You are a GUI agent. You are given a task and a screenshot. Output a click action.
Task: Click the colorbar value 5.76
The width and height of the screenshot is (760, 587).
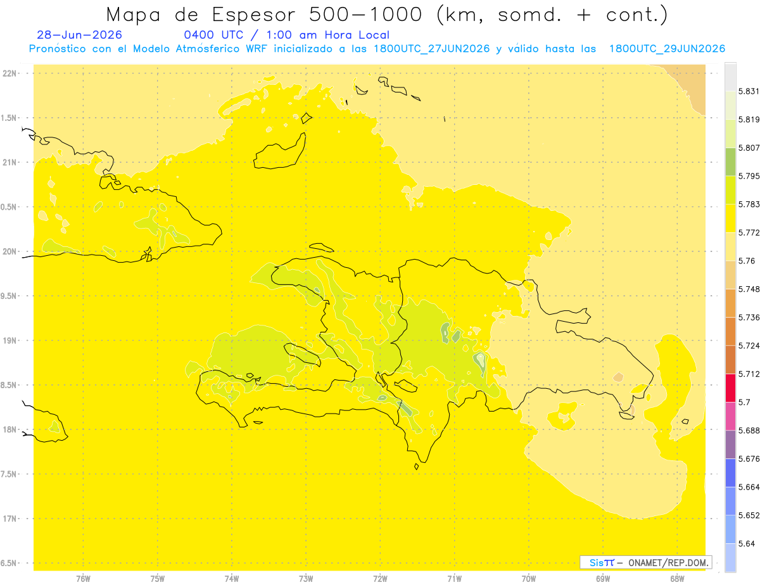746,261
